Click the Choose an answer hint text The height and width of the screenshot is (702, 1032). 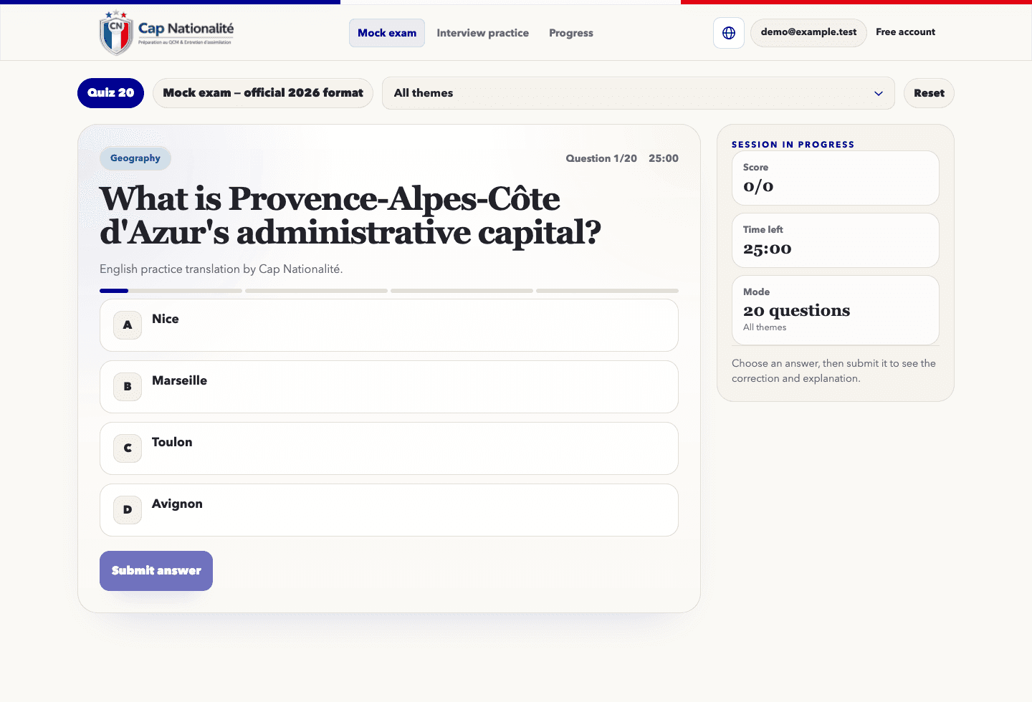833,371
